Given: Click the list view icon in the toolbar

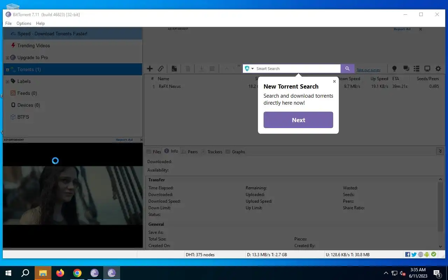Looking at the screenshot, I should pos(416,69).
